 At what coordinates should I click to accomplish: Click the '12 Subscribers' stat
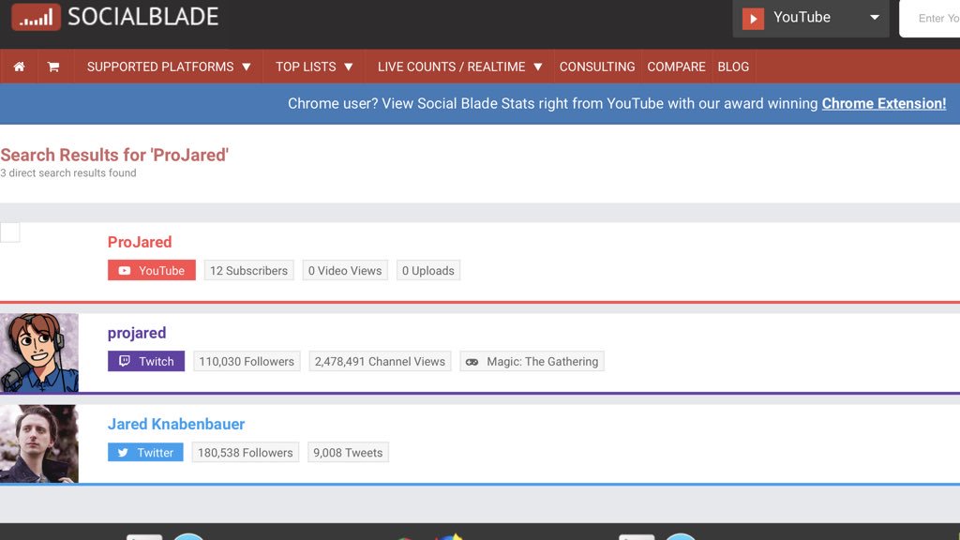pyautogui.click(x=248, y=271)
